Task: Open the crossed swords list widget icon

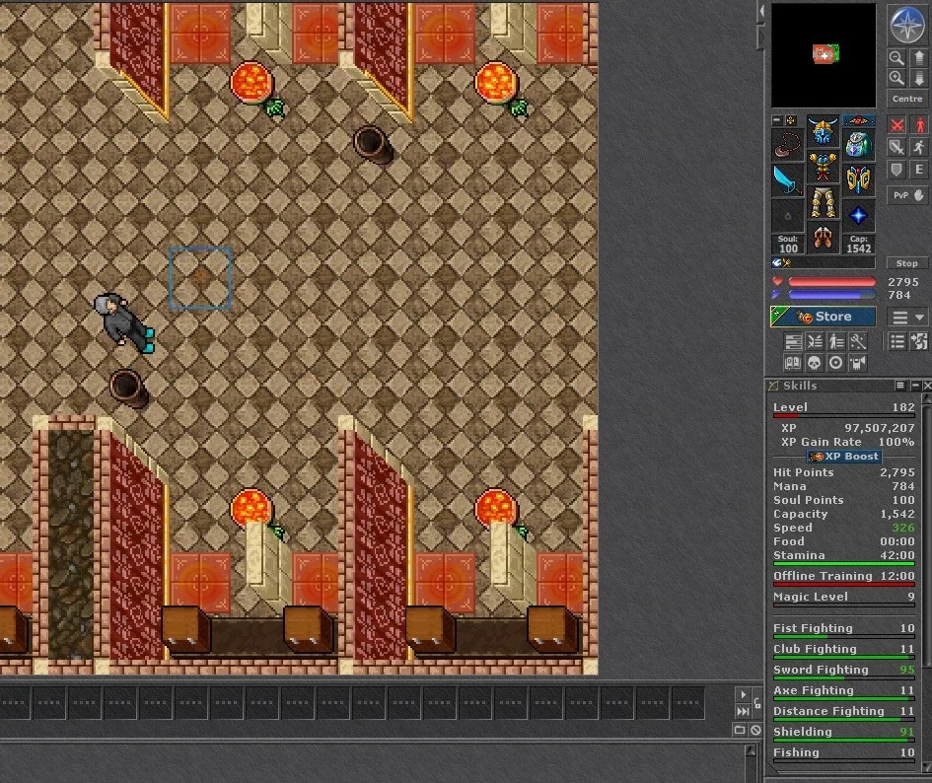Action: click(815, 342)
